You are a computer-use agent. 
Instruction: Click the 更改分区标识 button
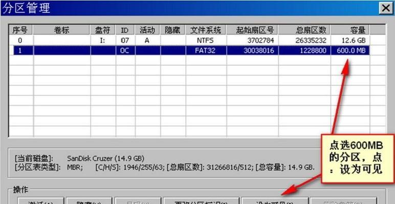point(201,200)
